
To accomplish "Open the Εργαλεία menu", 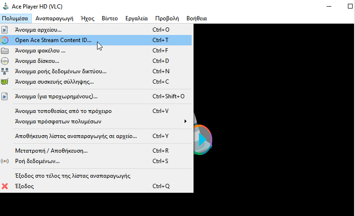I will (x=136, y=18).
